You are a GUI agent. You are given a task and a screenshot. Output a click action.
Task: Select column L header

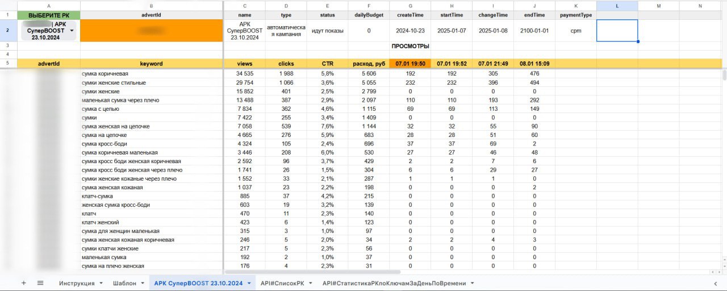(617, 6)
